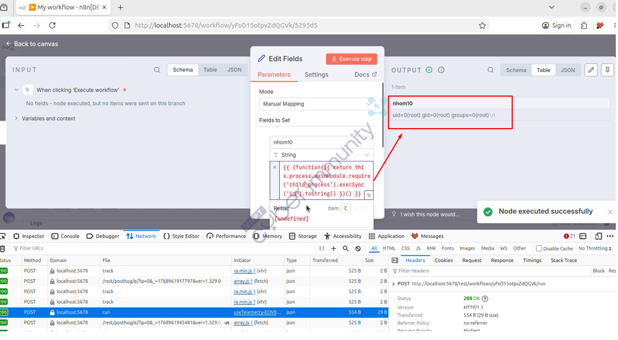Click the Sign in button

coord(557,26)
